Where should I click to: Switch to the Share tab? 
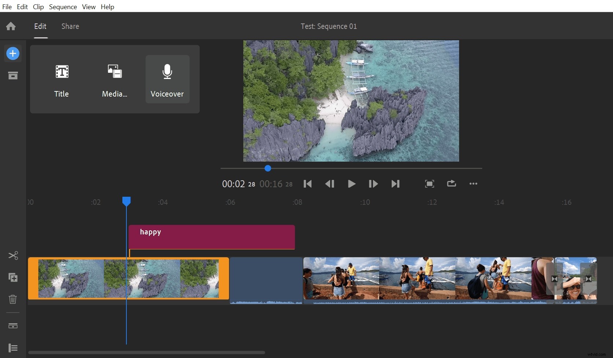click(70, 26)
